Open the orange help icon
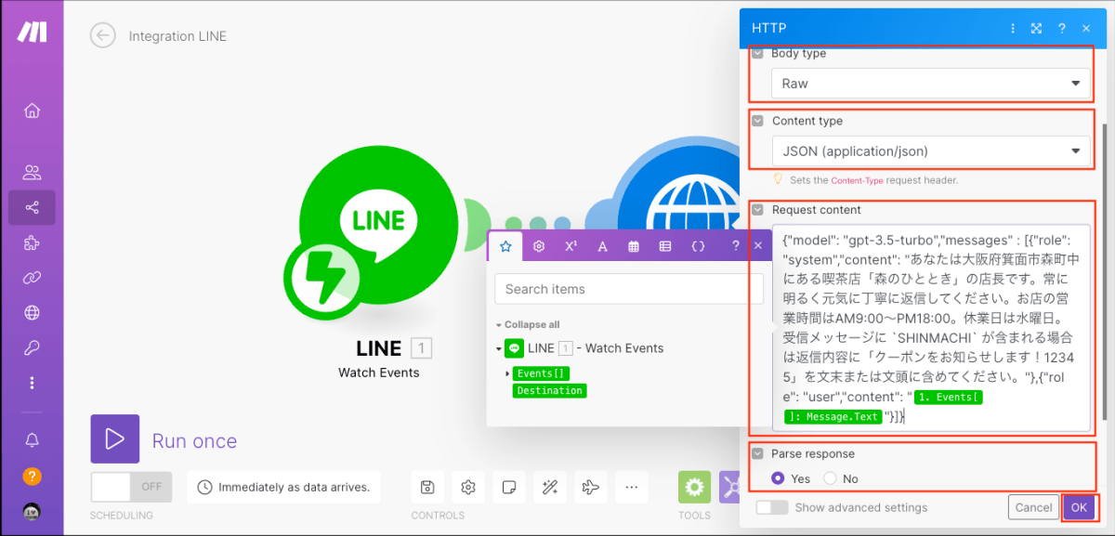This screenshot has height=536, width=1115. [32, 477]
